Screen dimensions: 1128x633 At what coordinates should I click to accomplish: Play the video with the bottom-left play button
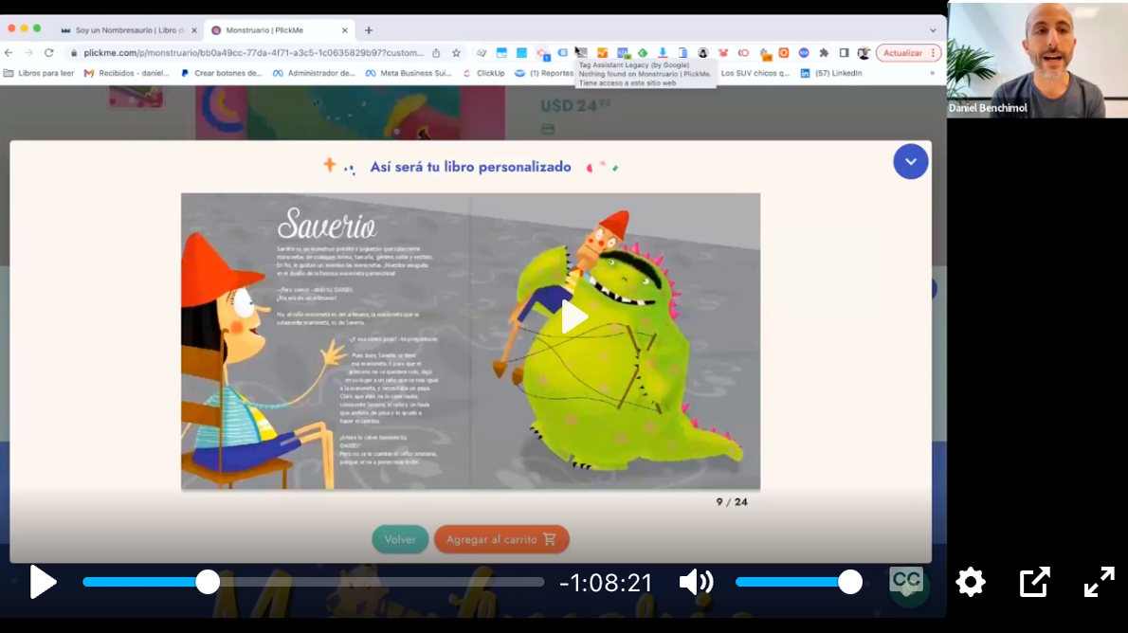[43, 582]
